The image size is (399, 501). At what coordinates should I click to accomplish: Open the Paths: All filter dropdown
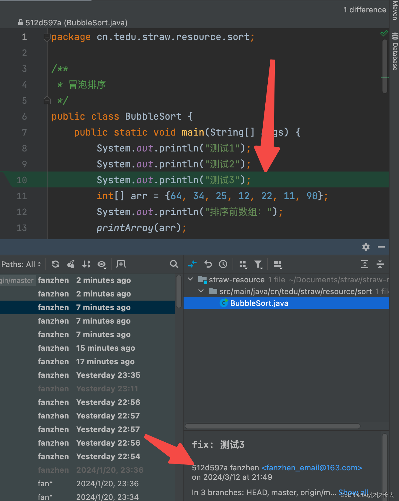pyautogui.click(x=21, y=264)
